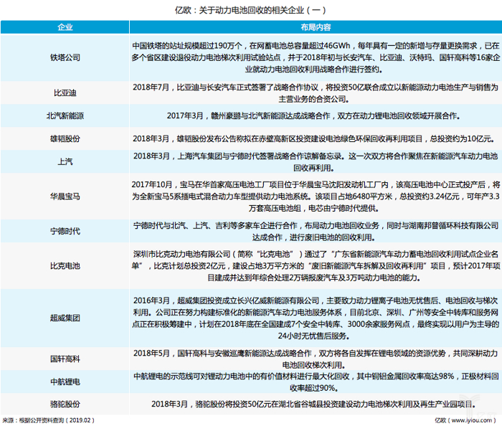Select the 上汽 company cell
This screenshot has width=502, height=426.
65,161
